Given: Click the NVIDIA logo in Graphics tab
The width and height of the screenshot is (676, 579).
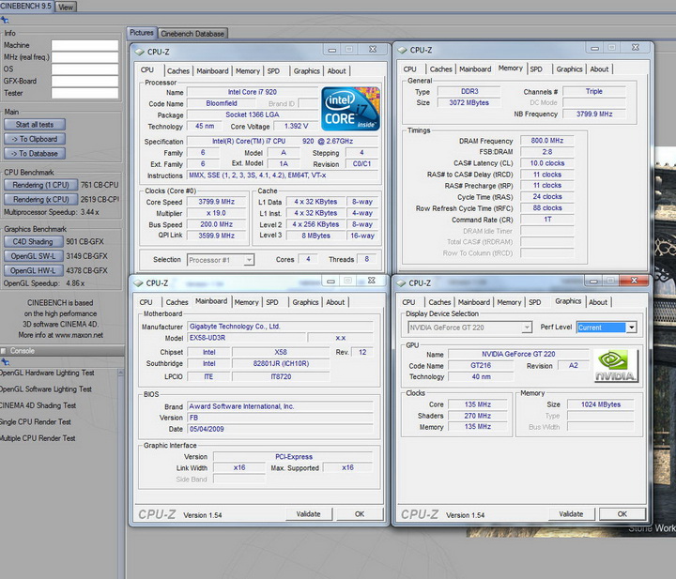Looking at the screenshot, I should point(615,365).
